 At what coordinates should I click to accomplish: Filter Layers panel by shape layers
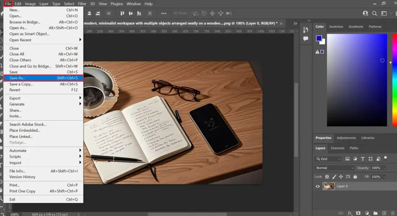pos(370,159)
